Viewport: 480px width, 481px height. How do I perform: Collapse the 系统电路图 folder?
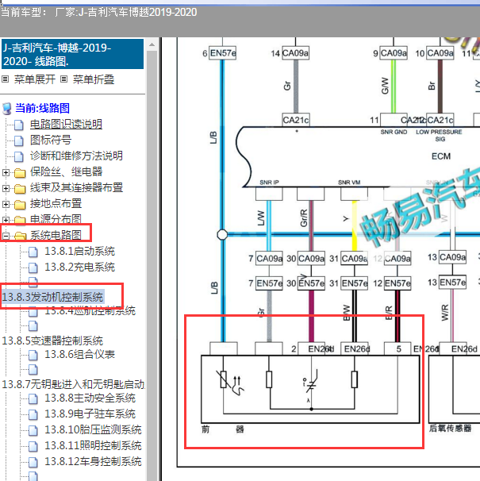pos(6,236)
